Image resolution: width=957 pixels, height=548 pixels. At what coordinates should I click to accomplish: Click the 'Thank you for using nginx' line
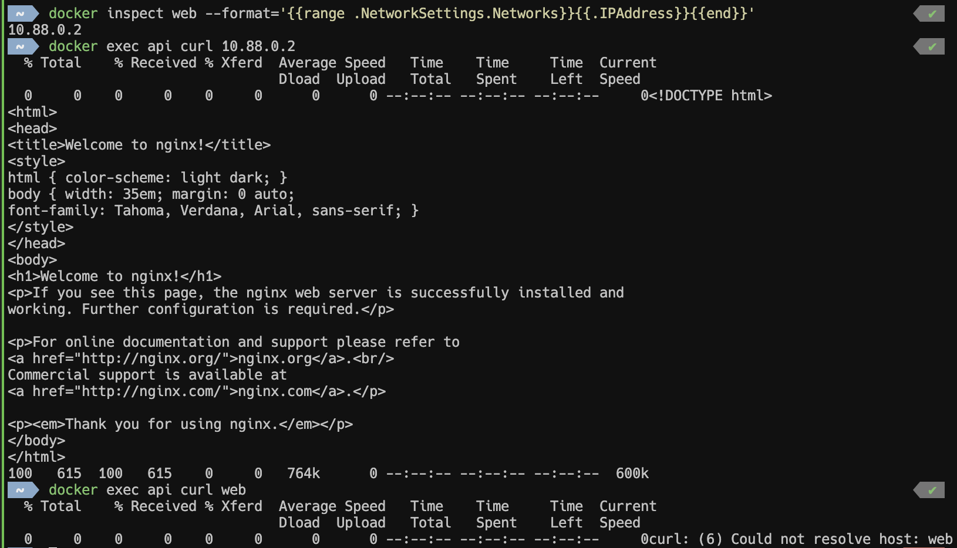180,424
